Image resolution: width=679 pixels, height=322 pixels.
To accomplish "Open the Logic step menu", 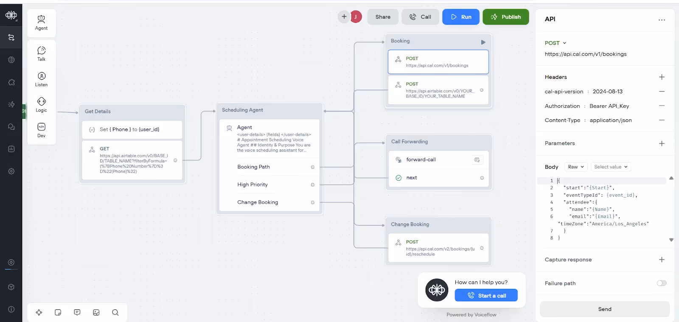I will coord(41,105).
